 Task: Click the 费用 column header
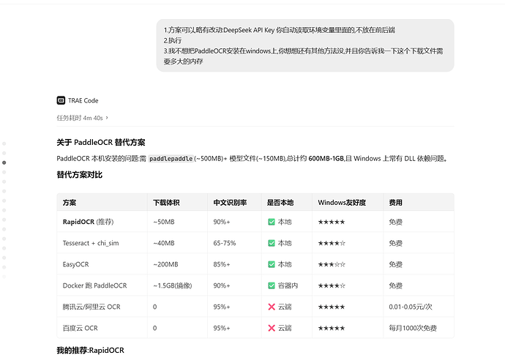coord(395,203)
